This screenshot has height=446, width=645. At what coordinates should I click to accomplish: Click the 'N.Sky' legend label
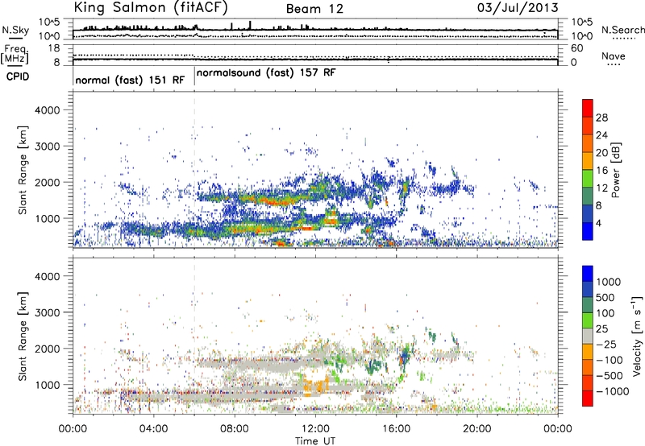[x=15, y=30]
